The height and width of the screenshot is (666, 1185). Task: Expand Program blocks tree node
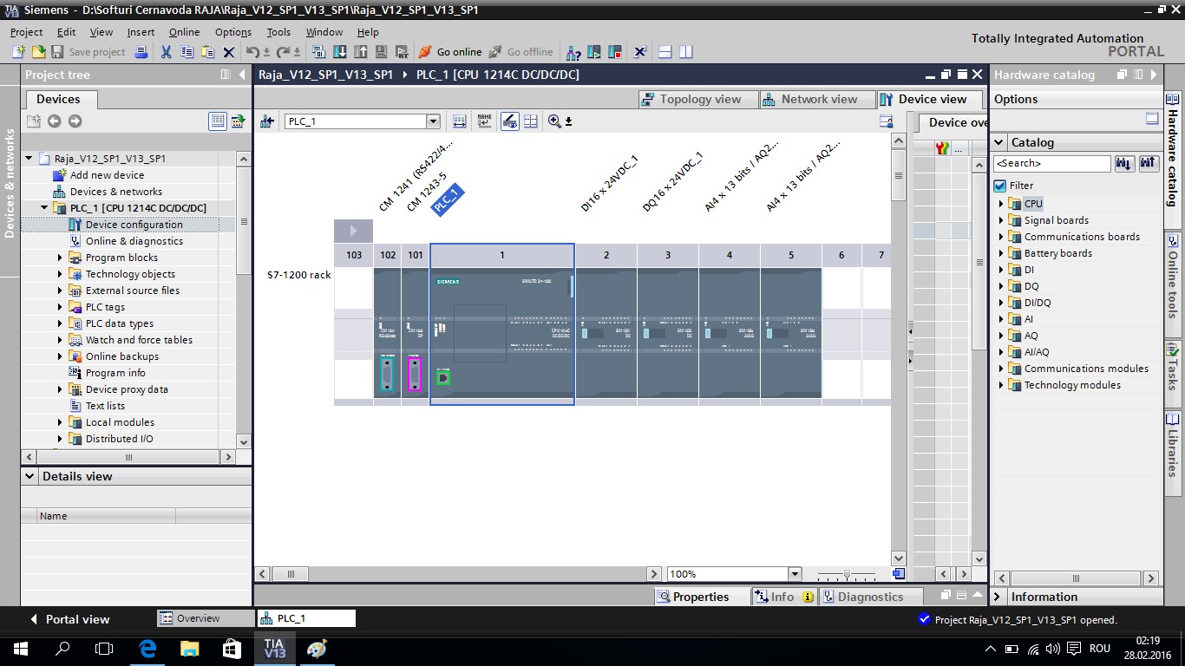(x=61, y=258)
